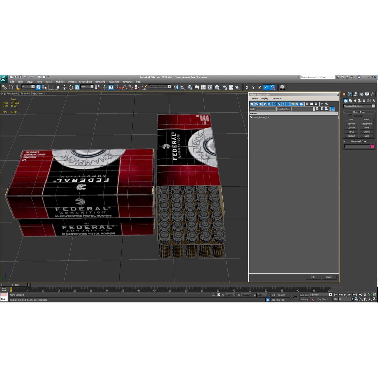The image size is (378, 378).
Task: Click the Sphere primitive button
Action: coord(351,124)
